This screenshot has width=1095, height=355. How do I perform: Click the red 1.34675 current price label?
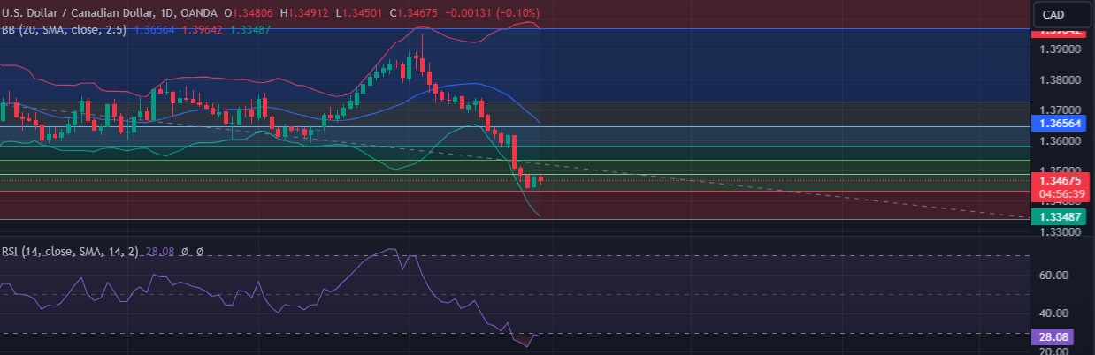1061,180
